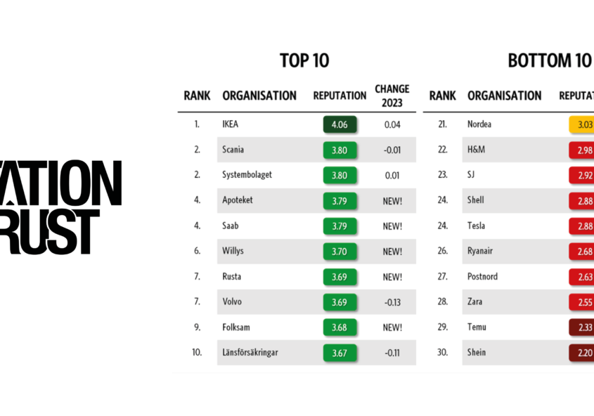Click the TOP 10 table heading

pyautogui.click(x=304, y=61)
